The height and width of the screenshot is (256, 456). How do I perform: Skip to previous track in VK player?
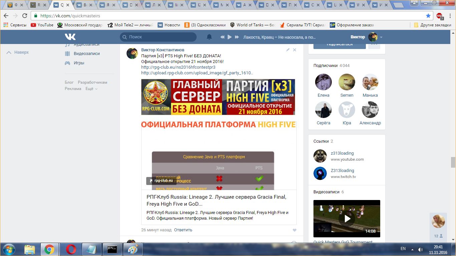(222, 37)
